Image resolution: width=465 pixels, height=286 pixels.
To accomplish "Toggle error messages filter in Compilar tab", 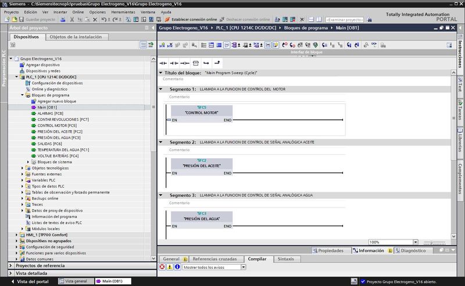I will pyautogui.click(x=162, y=267).
